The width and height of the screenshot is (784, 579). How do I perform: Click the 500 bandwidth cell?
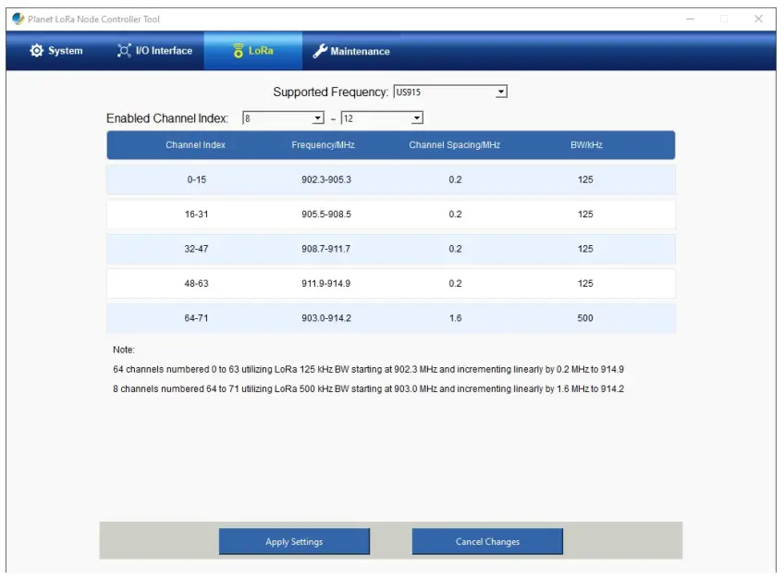point(585,318)
